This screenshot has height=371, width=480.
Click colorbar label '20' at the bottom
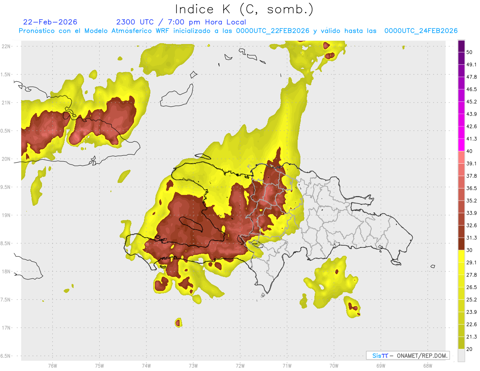469,349
